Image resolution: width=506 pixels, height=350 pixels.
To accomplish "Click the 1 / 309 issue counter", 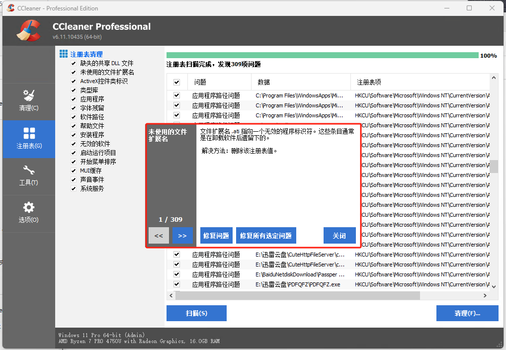I will pos(170,220).
